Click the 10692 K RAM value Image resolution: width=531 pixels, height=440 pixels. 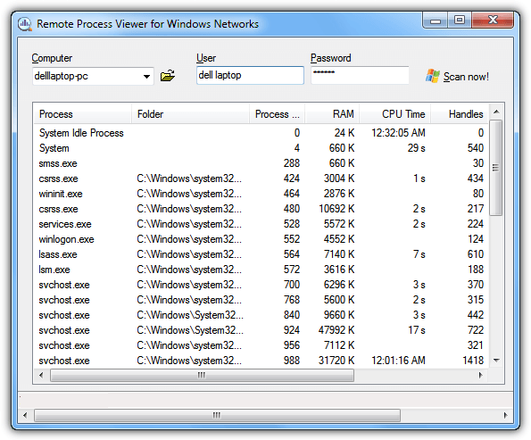[x=336, y=209]
